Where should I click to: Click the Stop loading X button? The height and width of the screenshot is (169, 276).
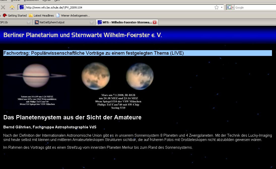pos(3,7)
